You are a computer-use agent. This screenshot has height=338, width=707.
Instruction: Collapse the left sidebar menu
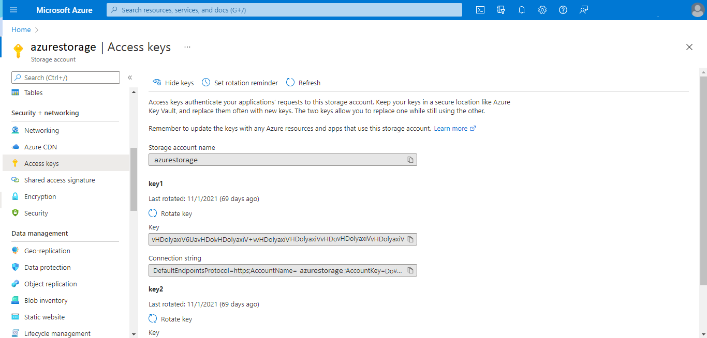click(x=130, y=78)
